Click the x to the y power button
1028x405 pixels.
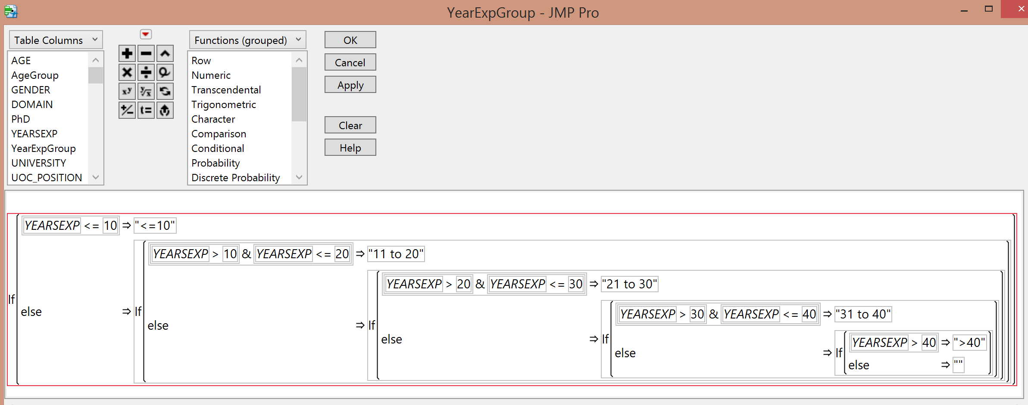pos(127,91)
